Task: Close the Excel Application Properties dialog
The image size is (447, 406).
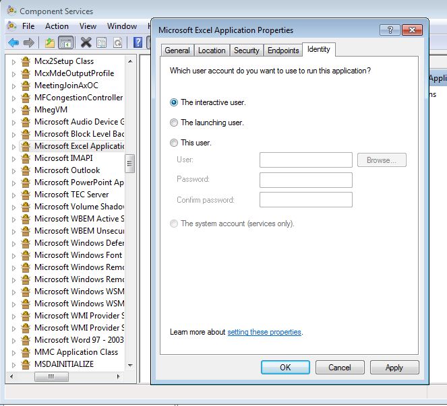Action: [412, 30]
